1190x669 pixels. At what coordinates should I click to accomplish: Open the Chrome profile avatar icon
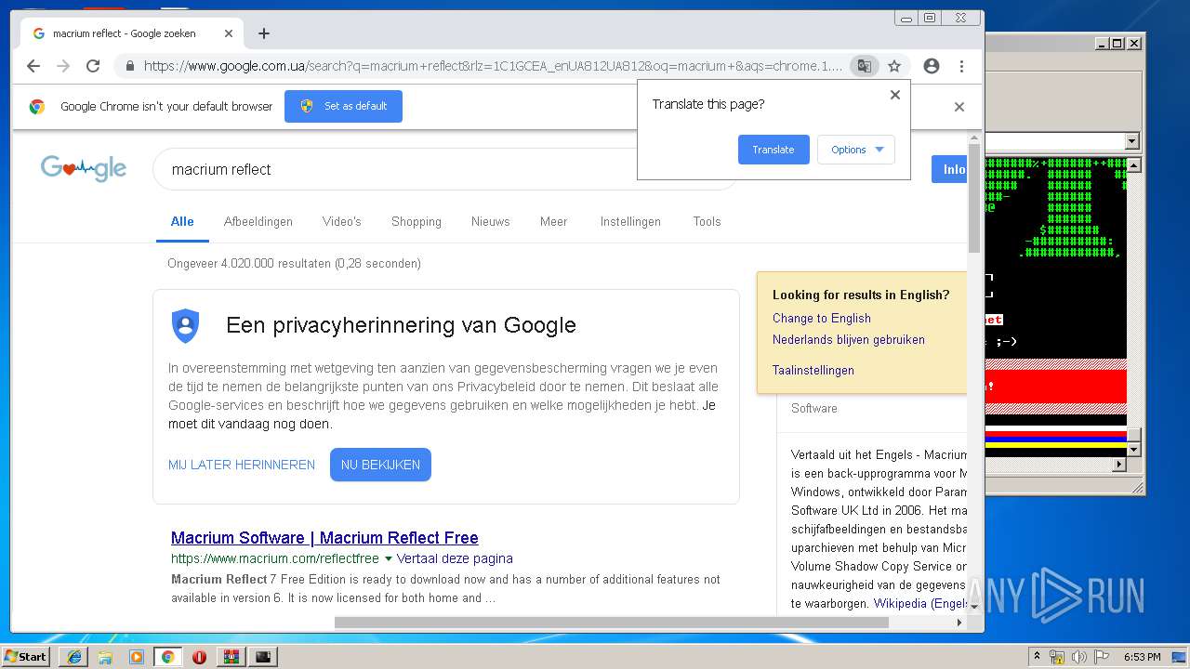pyautogui.click(x=932, y=66)
